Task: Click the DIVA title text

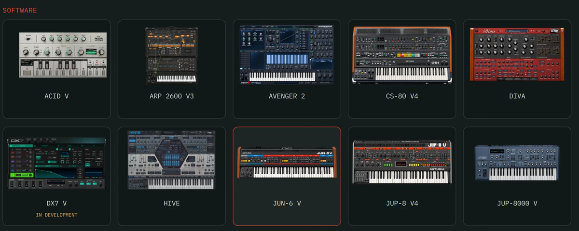Action: [x=517, y=96]
